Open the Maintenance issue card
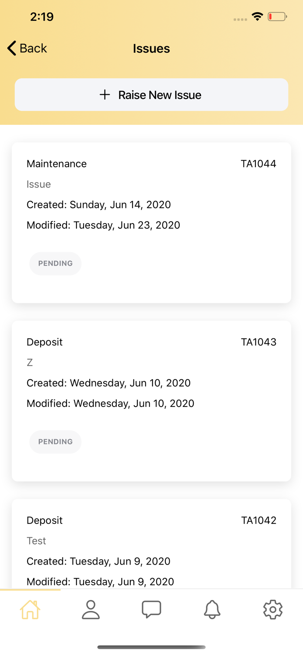Viewport: 303px width, 655px height. pos(151,222)
